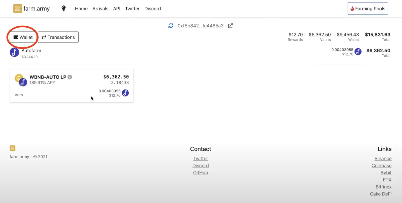Visit the Bybit footer link
Image resolution: width=402 pixels, height=203 pixels.
pos(386,173)
